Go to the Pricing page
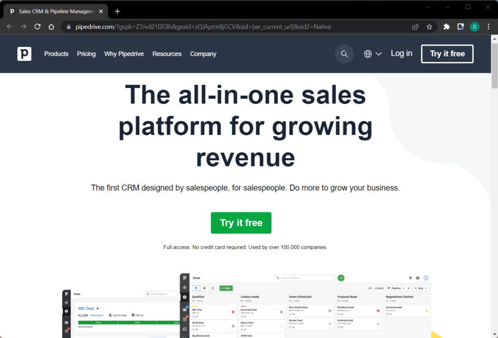Image resolution: width=498 pixels, height=338 pixels. pyautogui.click(x=86, y=54)
